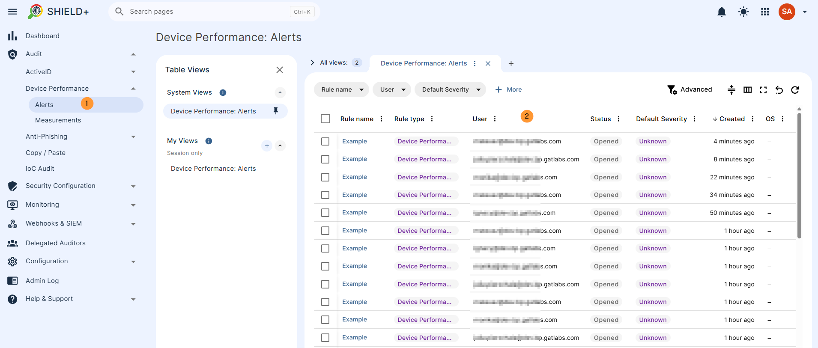The image size is (818, 348).
Task: Click the table vertical scrollbar
Action: tap(799, 175)
